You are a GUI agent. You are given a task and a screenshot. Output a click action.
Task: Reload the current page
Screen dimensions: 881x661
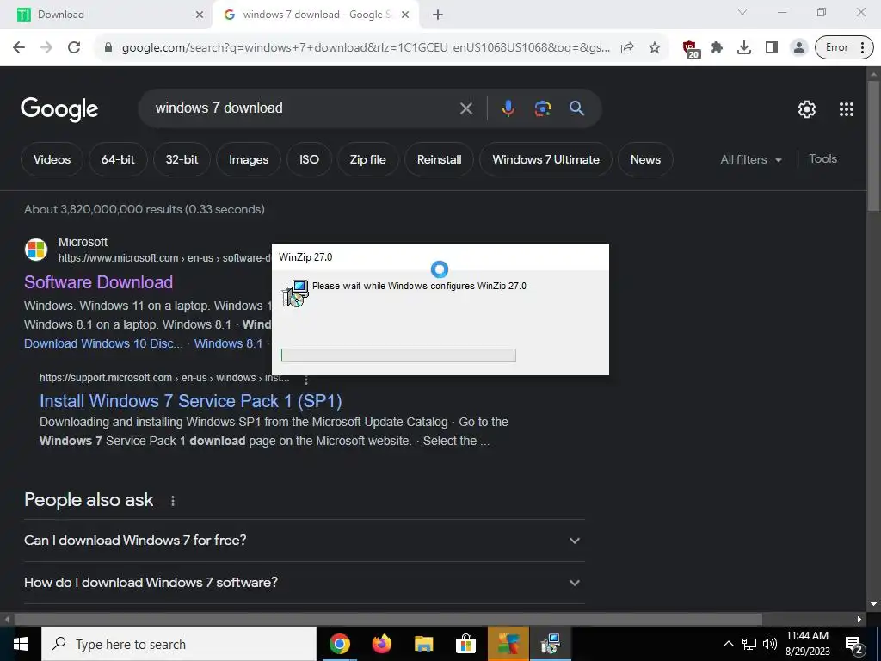click(74, 47)
